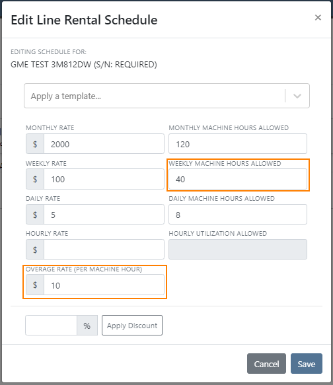This screenshot has height=385, width=333.
Task: Focus the empty Hourly Rate field
Action: 104,250
